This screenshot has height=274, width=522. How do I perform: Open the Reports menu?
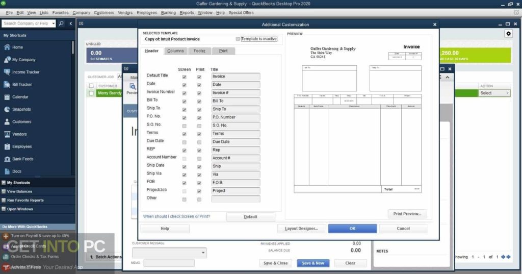187,13
